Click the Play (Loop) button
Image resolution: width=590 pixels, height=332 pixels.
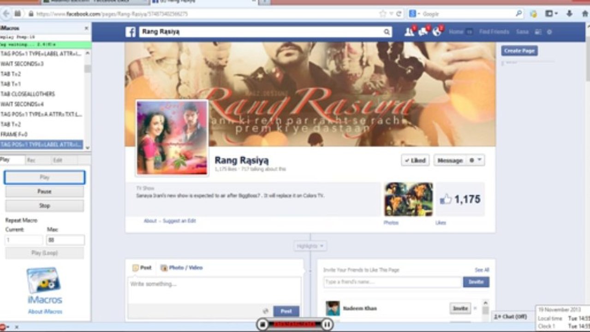44,253
